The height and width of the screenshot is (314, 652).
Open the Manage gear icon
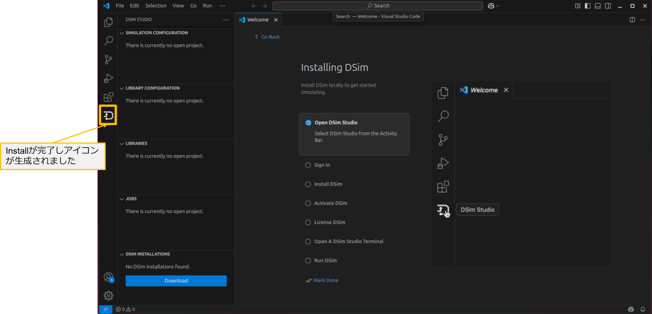[x=108, y=296]
